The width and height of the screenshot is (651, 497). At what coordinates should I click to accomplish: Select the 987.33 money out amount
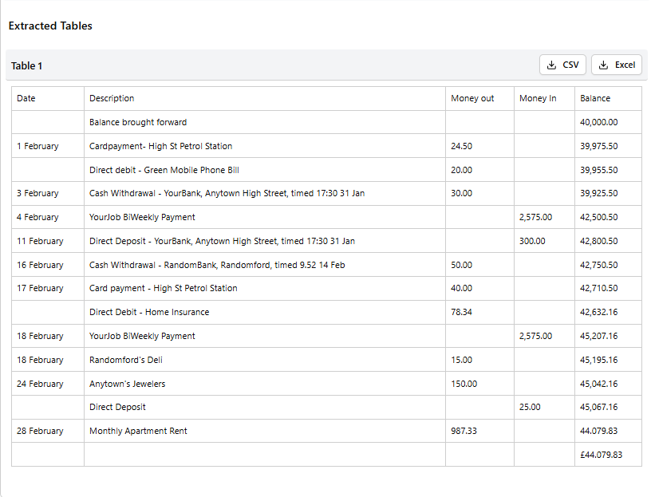pos(464,431)
